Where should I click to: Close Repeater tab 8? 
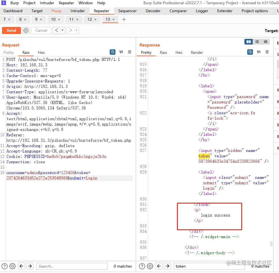(25, 19)
